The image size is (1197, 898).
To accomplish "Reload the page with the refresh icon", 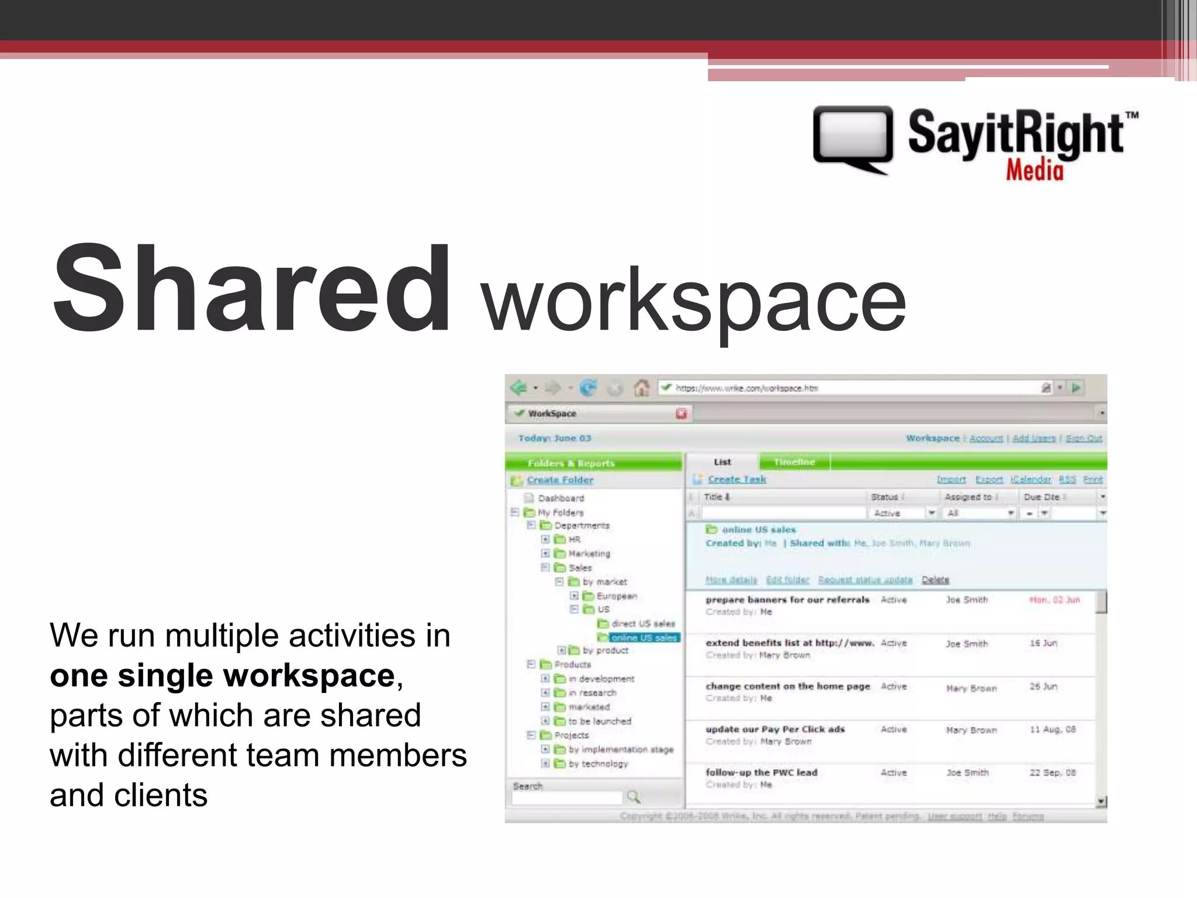I will (588, 388).
